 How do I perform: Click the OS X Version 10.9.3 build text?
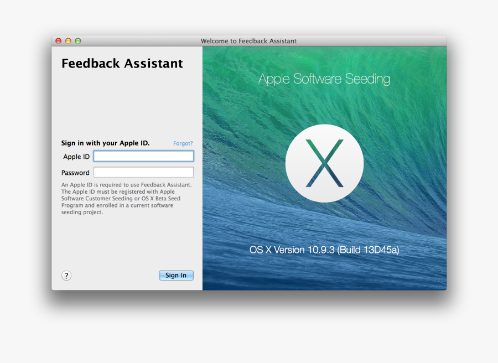pos(324,250)
